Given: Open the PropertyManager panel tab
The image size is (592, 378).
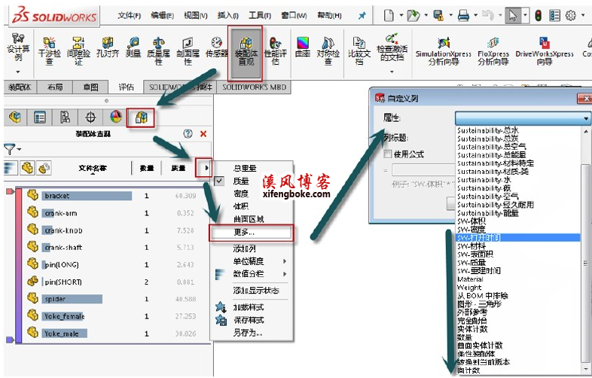Looking at the screenshot, I should [40, 117].
